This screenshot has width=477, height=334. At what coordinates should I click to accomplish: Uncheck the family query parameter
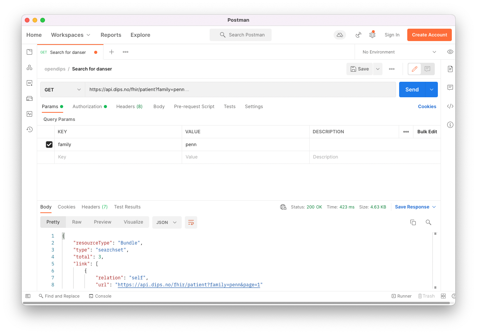49,145
